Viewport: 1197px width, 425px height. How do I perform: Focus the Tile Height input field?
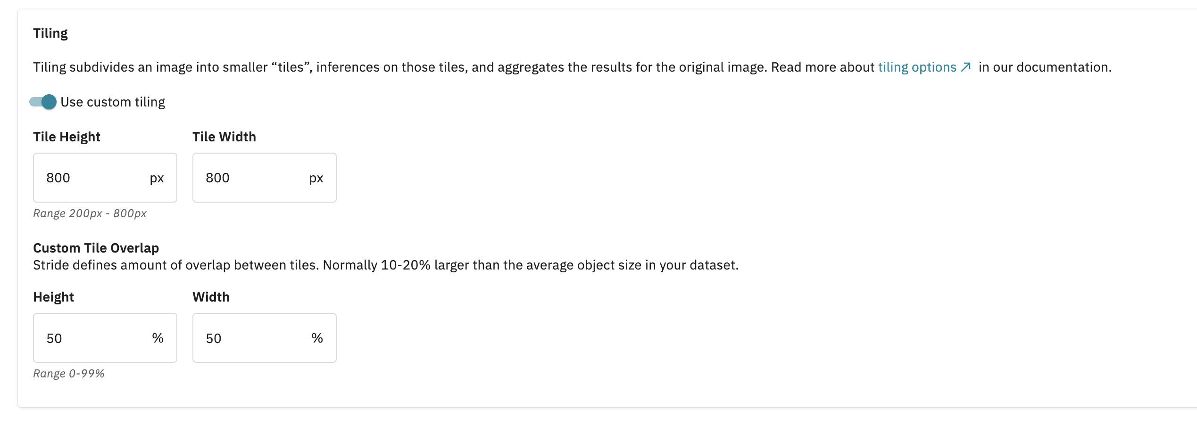tap(105, 178)
